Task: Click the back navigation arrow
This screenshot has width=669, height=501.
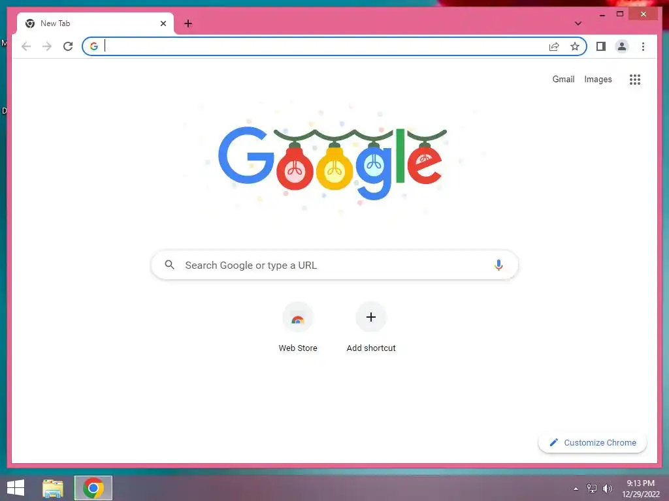Action: (x=26, y=46)
